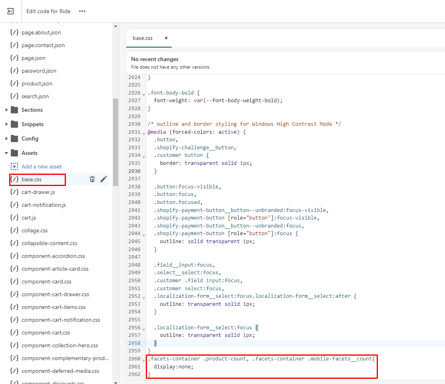
Task: Open the three-dot more actions menu
Action: tap(82, 11)
